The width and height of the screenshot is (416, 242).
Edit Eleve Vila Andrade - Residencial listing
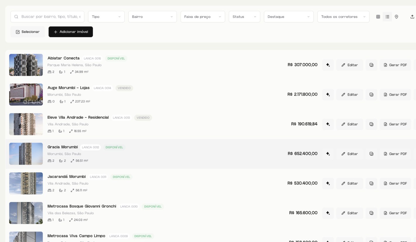[350, 124]
